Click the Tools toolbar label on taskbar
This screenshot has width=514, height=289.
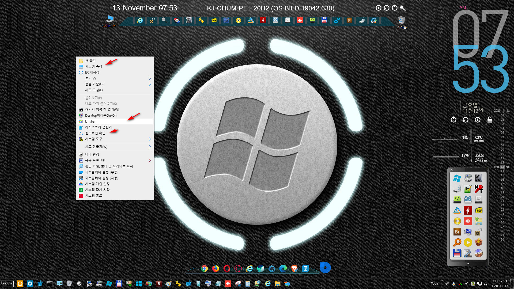coord(434,284)
